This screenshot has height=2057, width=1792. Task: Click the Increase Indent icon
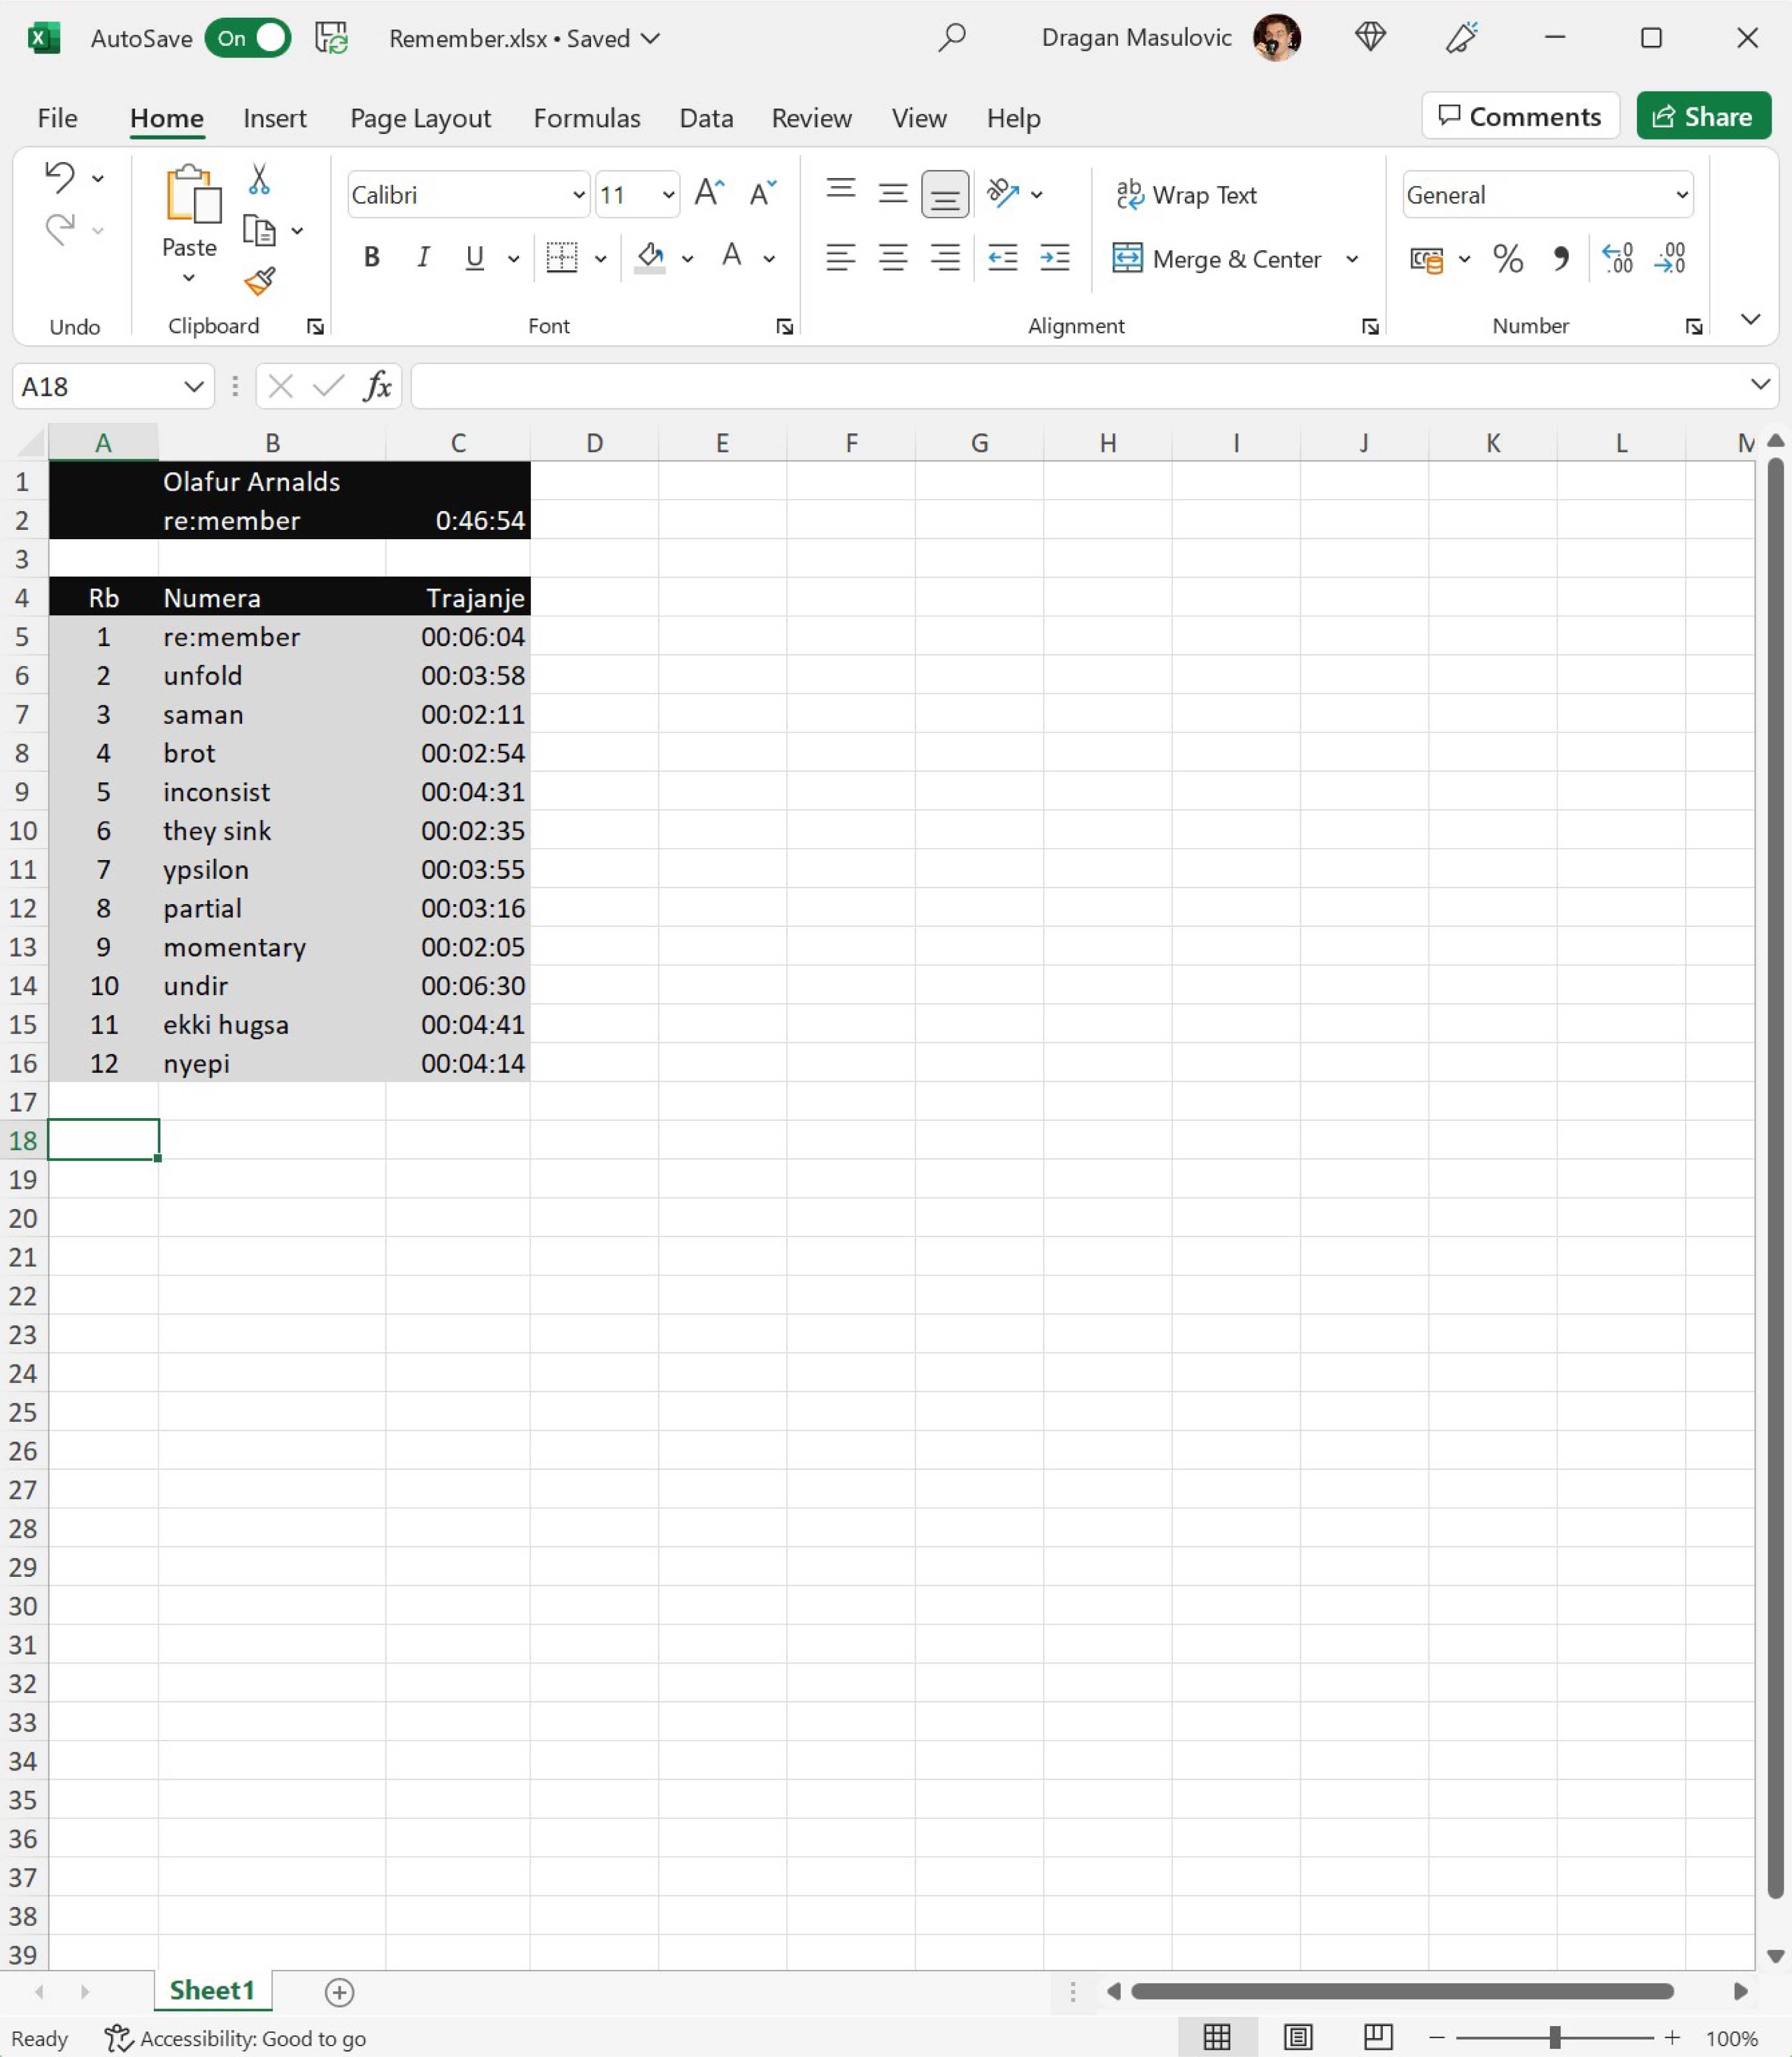1055,258
